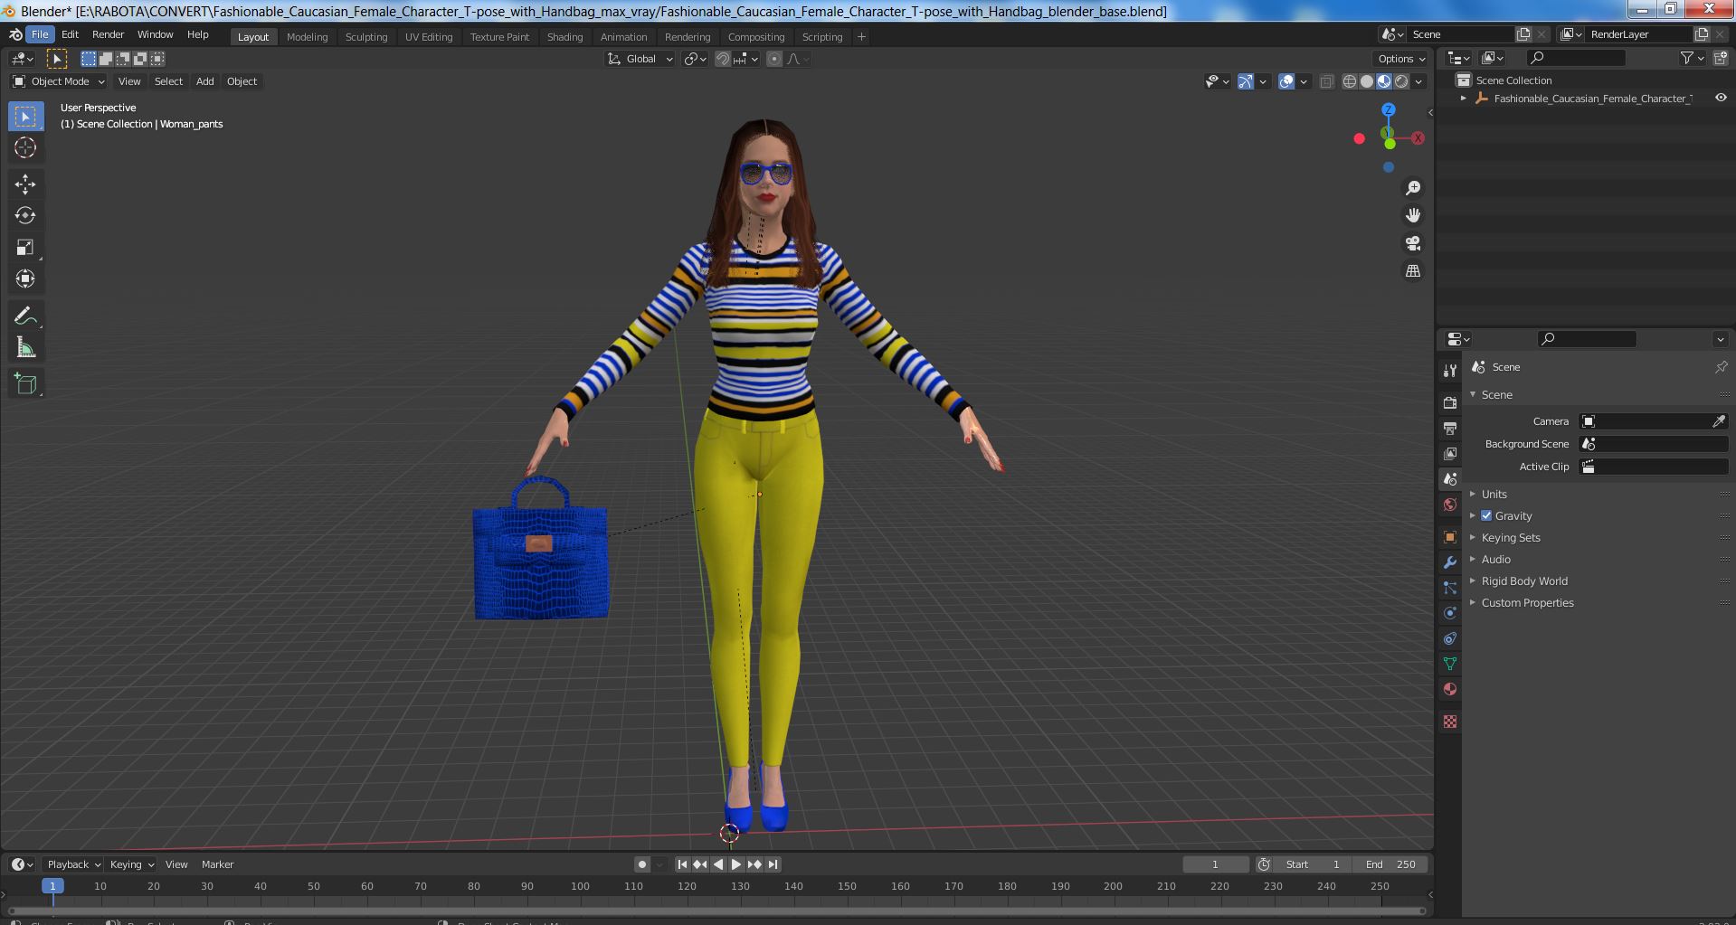The height and width of the screenshot is (925, 1736).
Task: Select the Annotate tool
Action: tap(25, 316)
